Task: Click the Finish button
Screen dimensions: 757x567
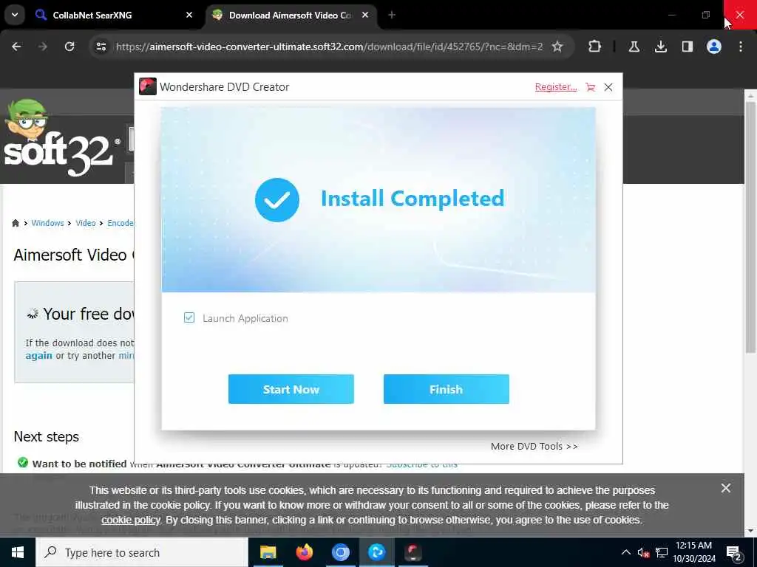Action: pos(446,389)
